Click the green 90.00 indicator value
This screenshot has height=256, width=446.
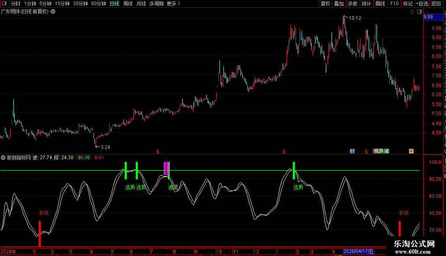pos(84,158)
